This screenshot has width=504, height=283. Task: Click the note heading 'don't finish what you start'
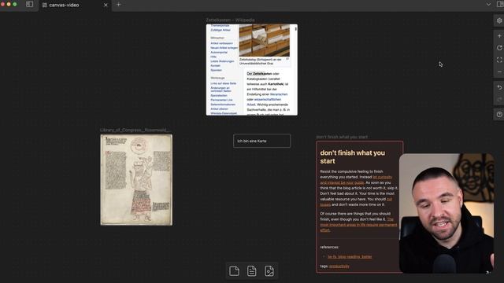click(x=352, y=157)
